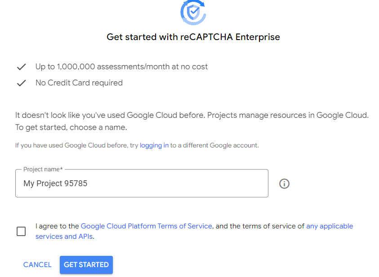Click the checkmark beside No Credit Card
This screenshot has height=277, width=379.
21,83
